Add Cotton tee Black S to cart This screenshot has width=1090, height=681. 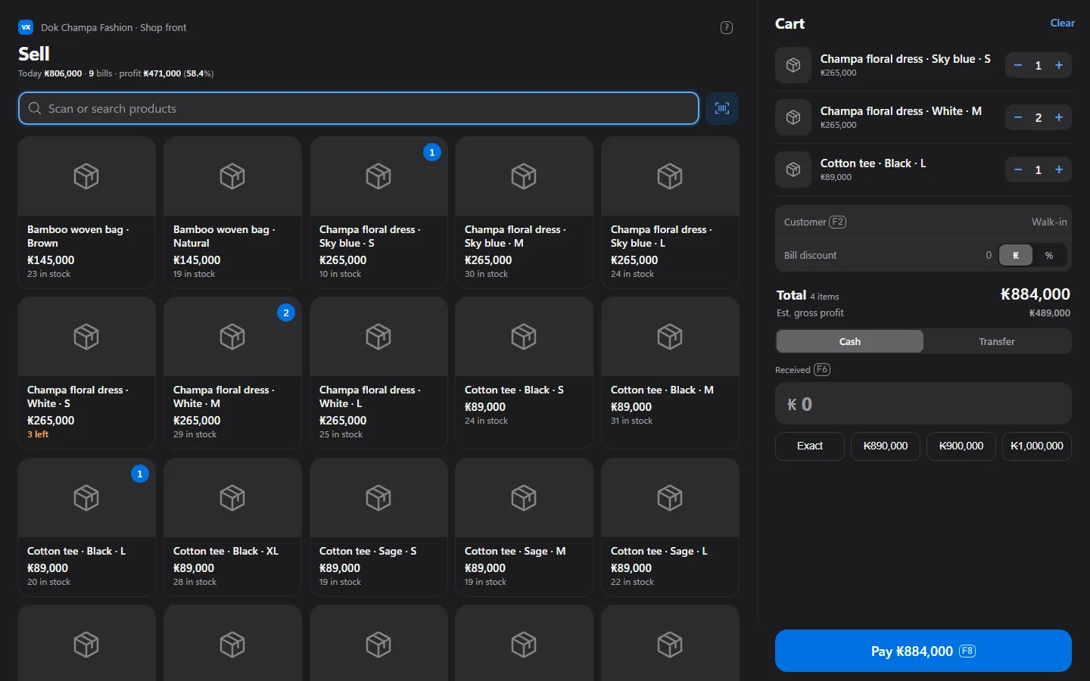click(x=524, y=373)
